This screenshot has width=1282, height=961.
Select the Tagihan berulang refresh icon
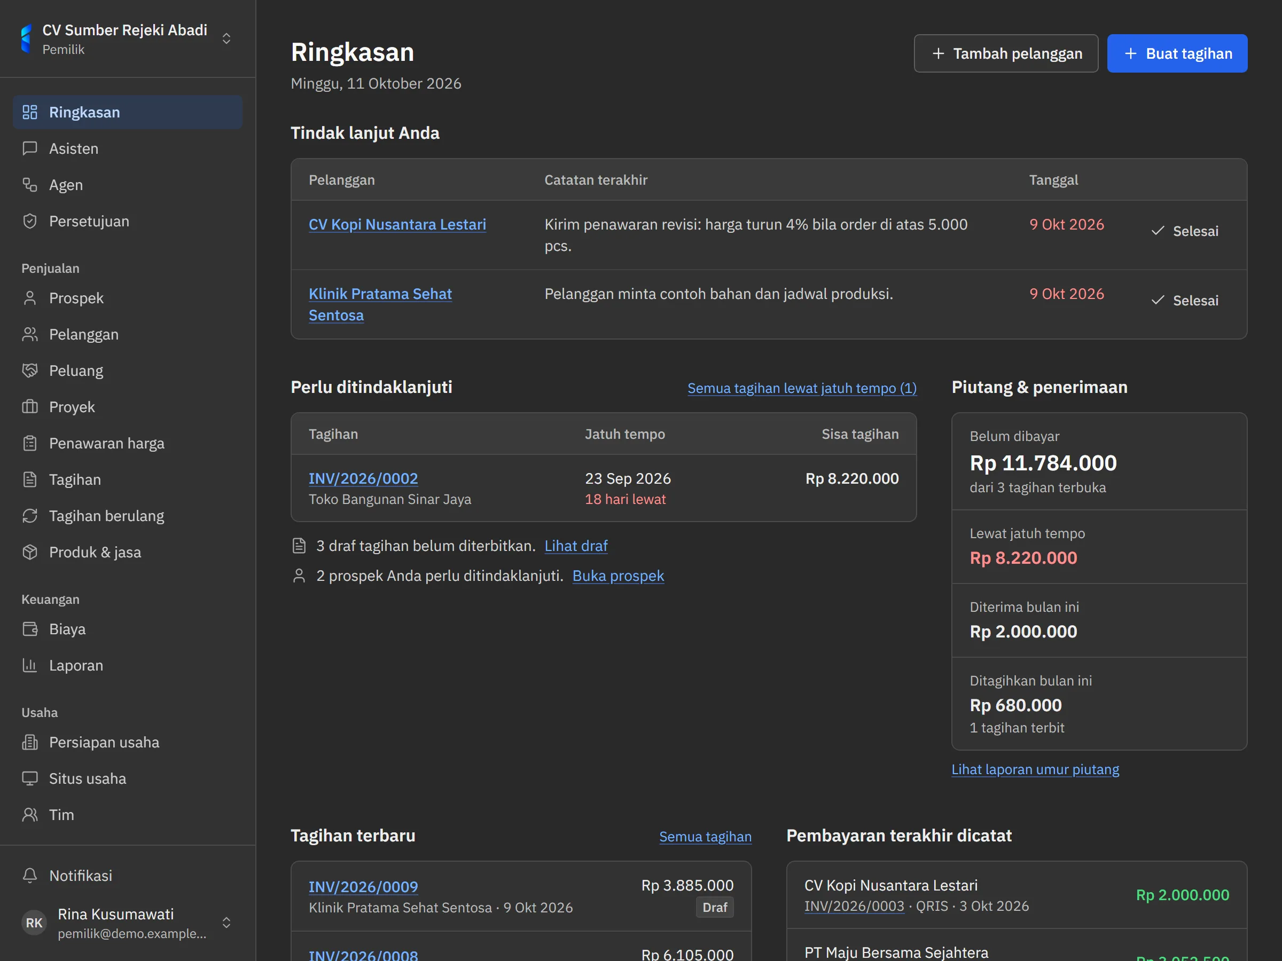[x=29, y=516]
